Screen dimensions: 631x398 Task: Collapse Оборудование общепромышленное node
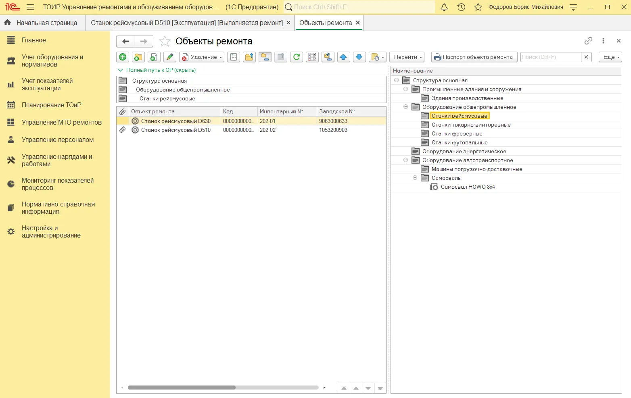(405, 107)
